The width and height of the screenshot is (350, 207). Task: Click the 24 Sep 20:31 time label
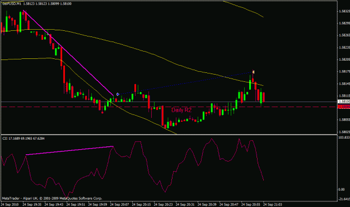pyautogui.click(x=185, y=204)
